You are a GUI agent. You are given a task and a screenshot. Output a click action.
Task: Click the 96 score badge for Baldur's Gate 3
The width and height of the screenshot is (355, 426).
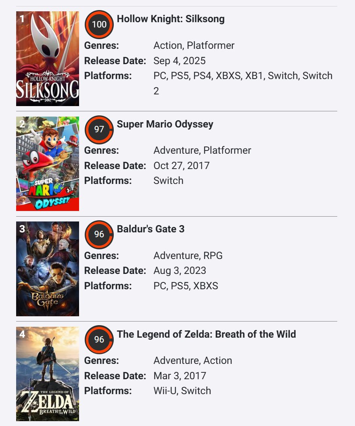point(99,234)
